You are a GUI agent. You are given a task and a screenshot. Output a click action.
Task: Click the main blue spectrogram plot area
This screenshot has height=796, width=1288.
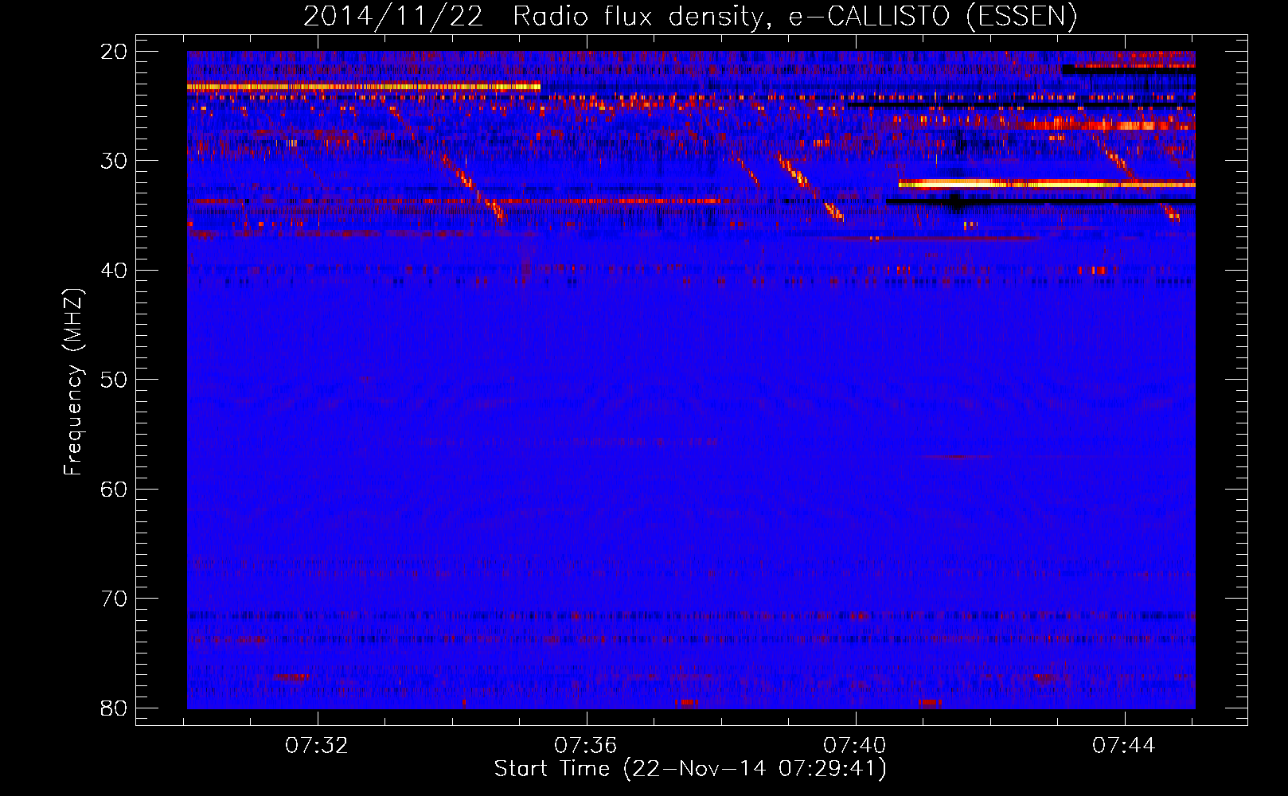click(691, 380)
